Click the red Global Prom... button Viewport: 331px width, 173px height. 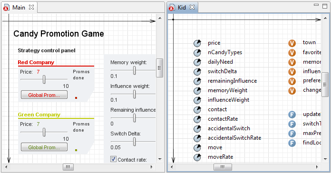44,95
